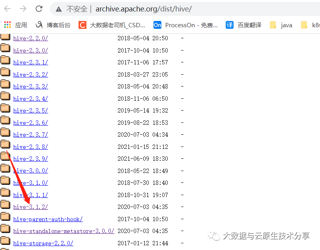Open the hive-3.0.0/ directory link
This screenshot has width=320, height=250.
click(x=31, y=171)
